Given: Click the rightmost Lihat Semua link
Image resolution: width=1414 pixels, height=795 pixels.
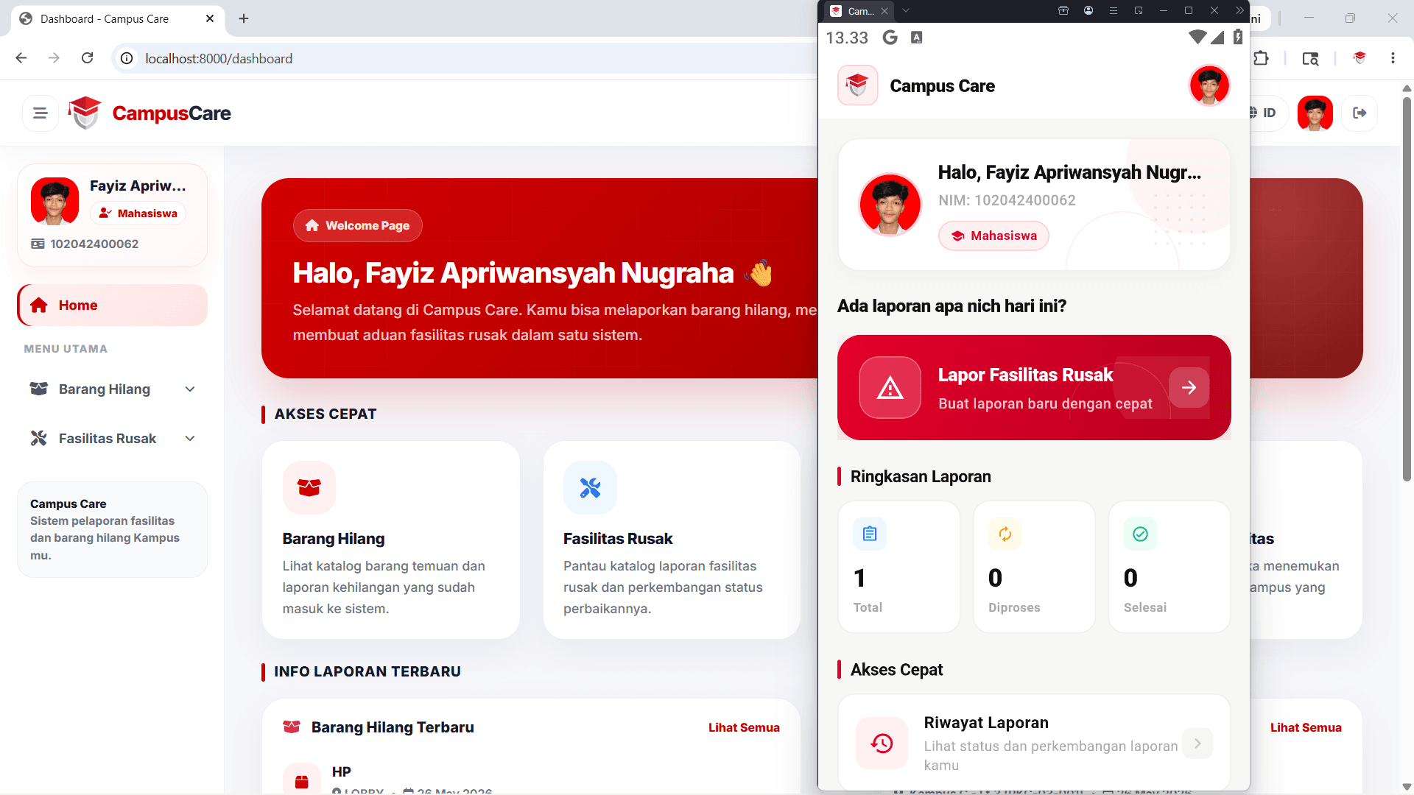Looking at the screenshot, I should 1306,727.
